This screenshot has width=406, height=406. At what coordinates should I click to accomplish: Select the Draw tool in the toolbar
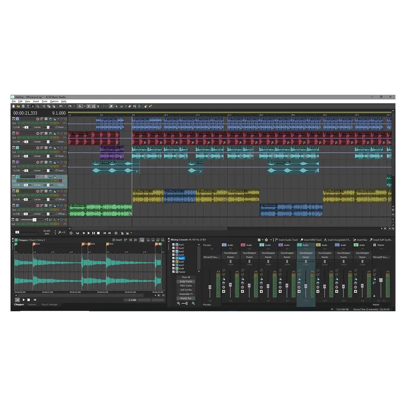click(111, 106)
